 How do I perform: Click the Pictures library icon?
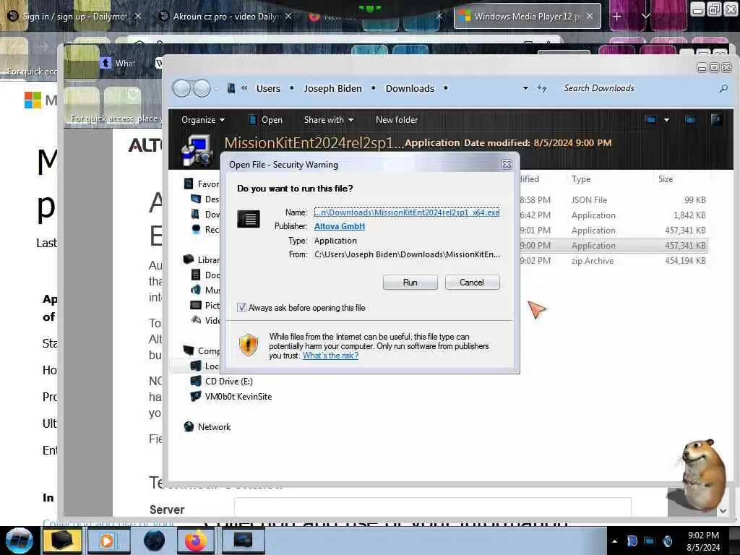(195, 305)
